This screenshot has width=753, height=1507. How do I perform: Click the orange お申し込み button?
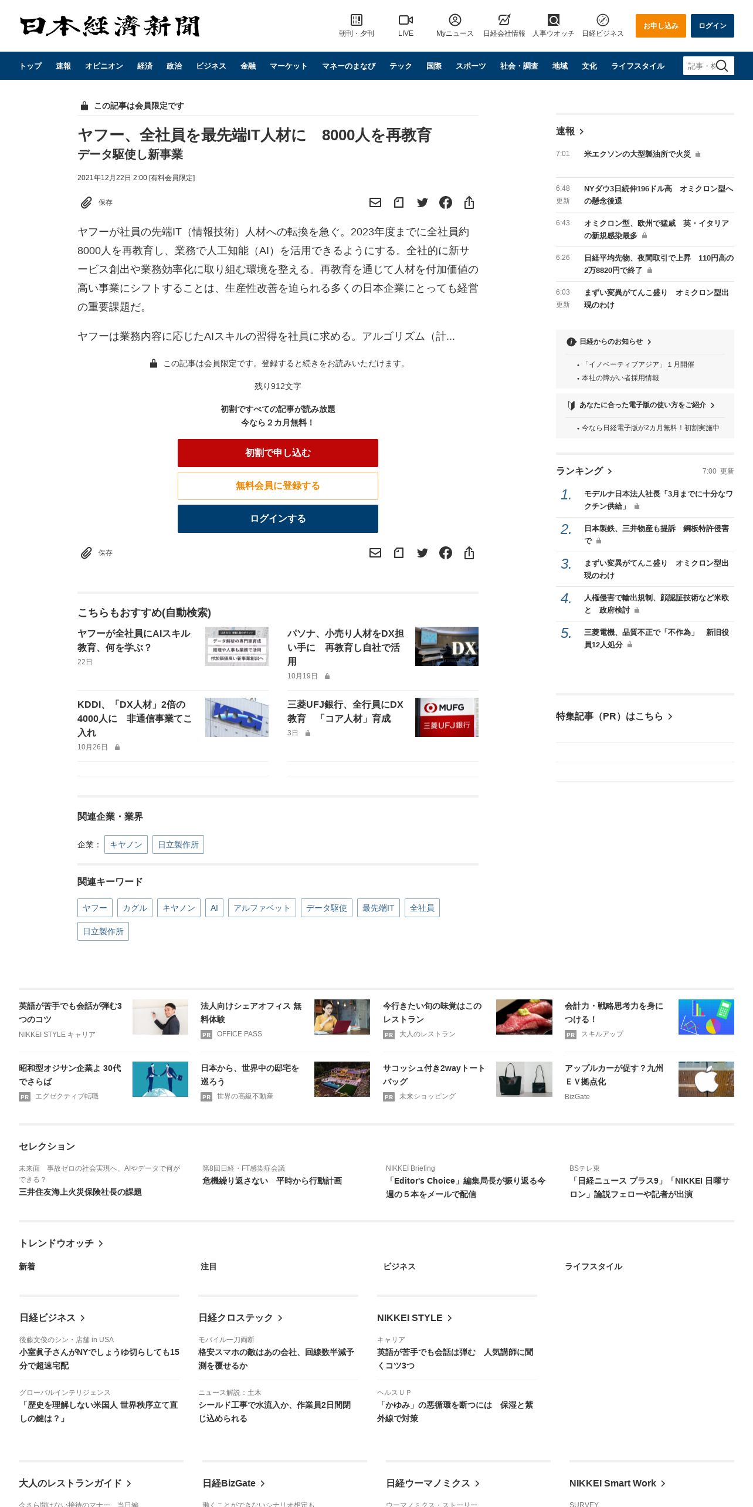(661, 26)
